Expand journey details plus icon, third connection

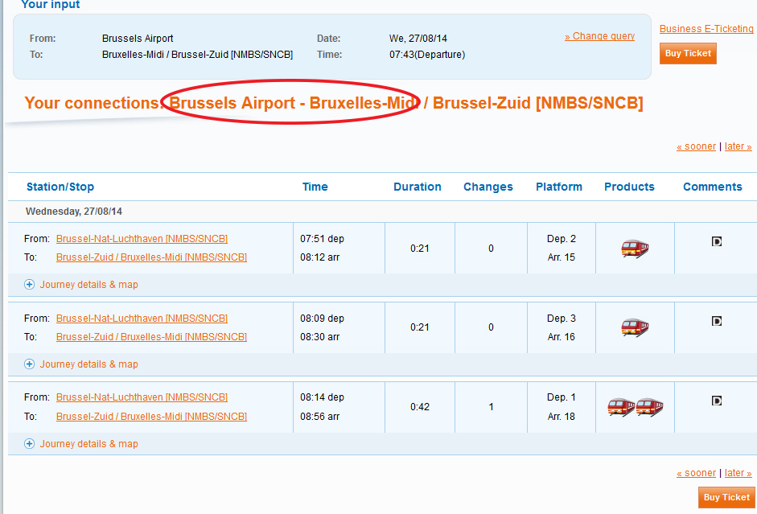tap(30, 443)
